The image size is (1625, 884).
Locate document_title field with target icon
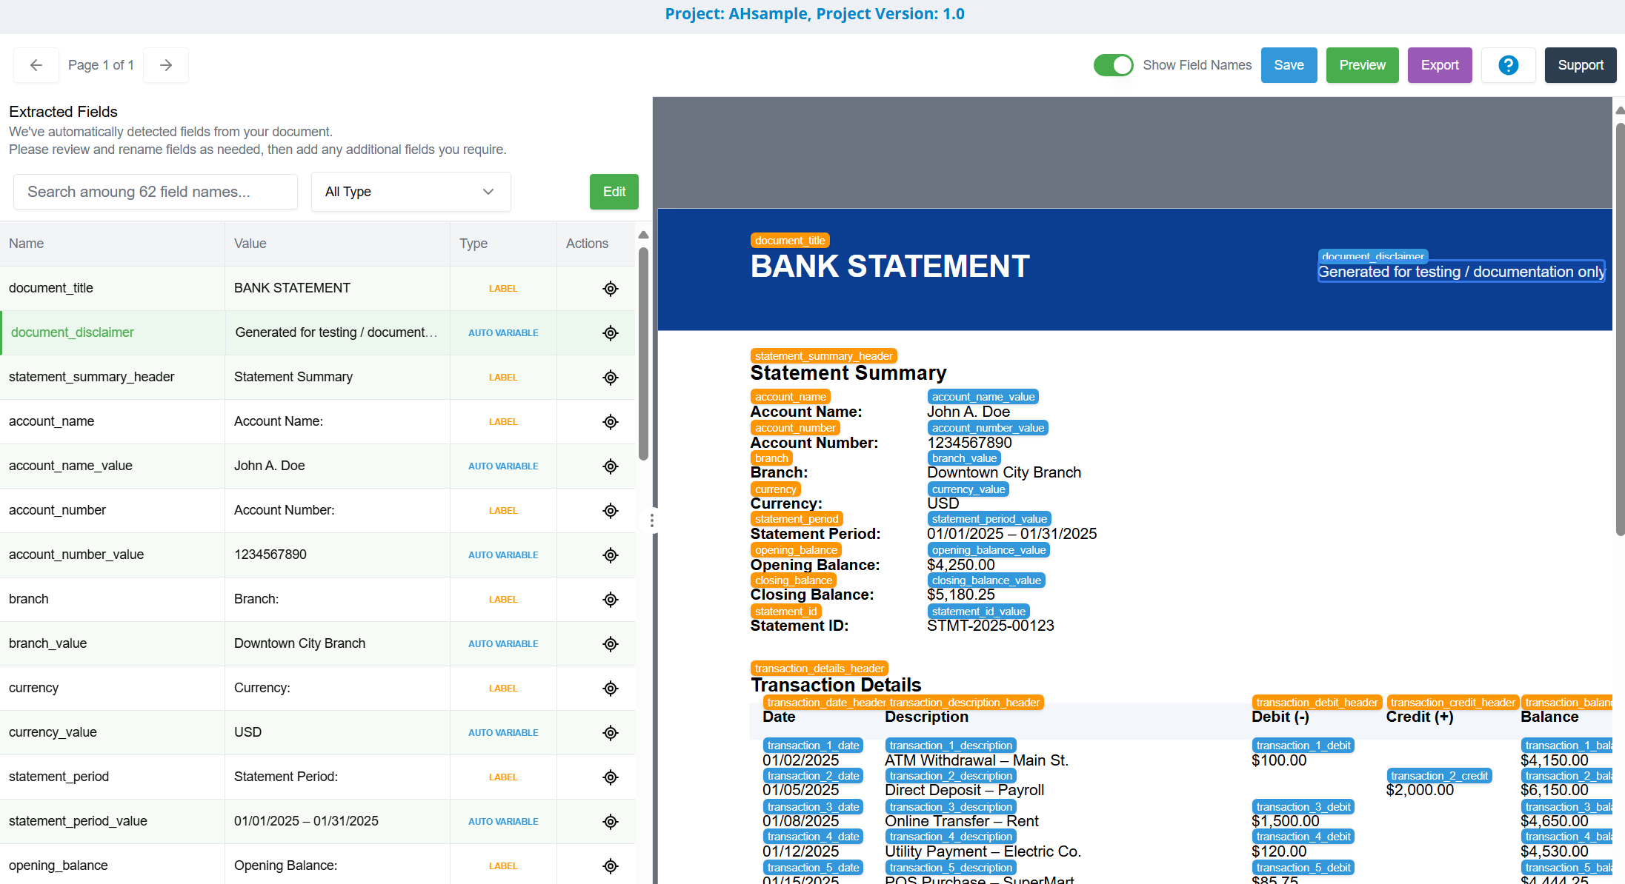pos(610,289)
